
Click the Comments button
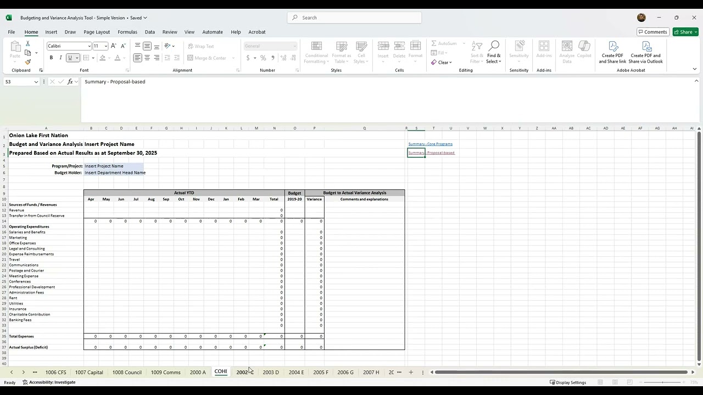(x=652, y=32)
